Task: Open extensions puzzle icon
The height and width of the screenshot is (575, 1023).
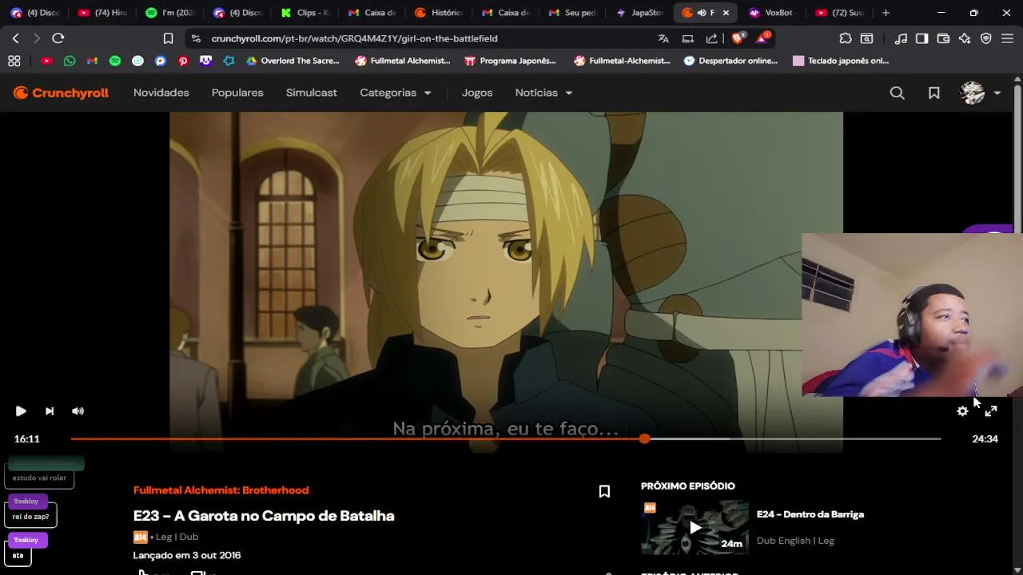Action: [x=846, y=38]
